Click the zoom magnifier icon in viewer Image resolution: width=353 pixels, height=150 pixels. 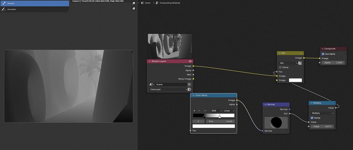click(134, 3)
